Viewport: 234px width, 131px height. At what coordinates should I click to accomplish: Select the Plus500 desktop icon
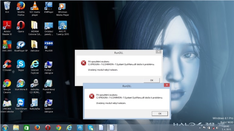click(x=49, y=45)
